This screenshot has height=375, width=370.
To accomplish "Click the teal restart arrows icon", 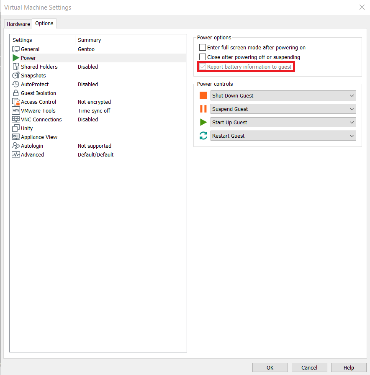I will point(203,136).
